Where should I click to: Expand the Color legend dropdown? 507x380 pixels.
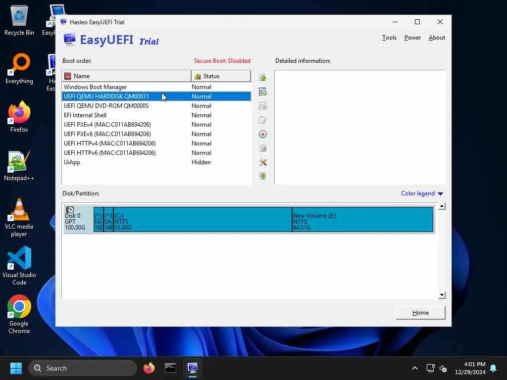point(422,193)
